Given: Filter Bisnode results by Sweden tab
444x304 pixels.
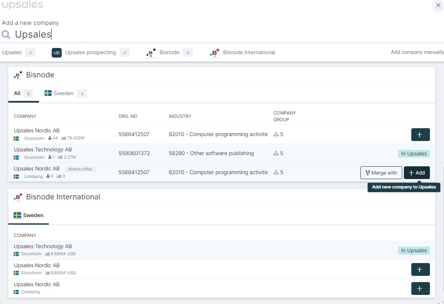Looking at the screenshot, I should [x=65, y=93].
